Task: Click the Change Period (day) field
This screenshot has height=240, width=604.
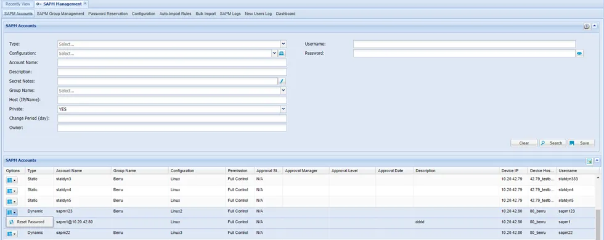Action: click(x=172, y=118)
